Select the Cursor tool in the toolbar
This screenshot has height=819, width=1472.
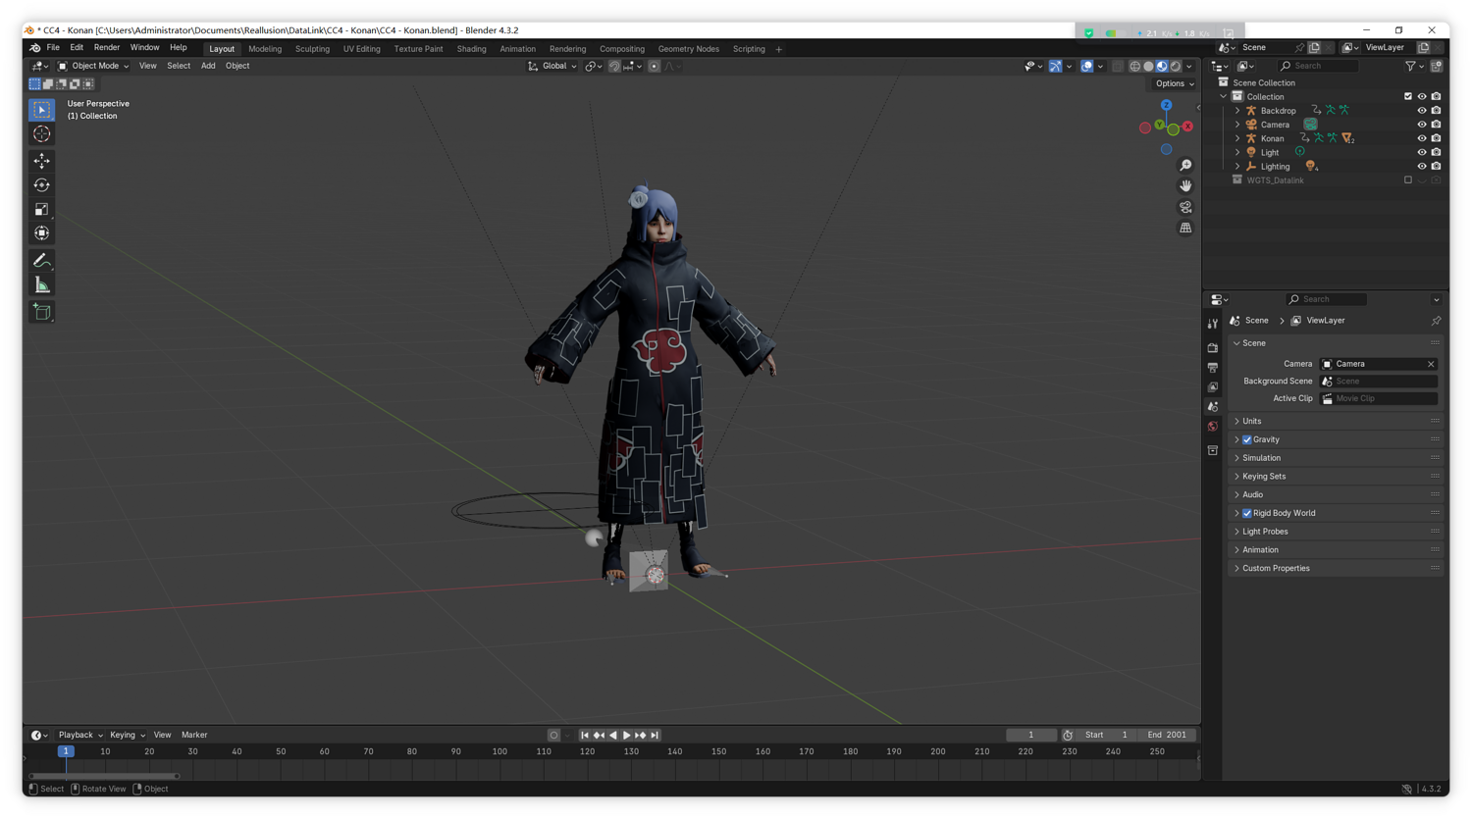point(41,134)
